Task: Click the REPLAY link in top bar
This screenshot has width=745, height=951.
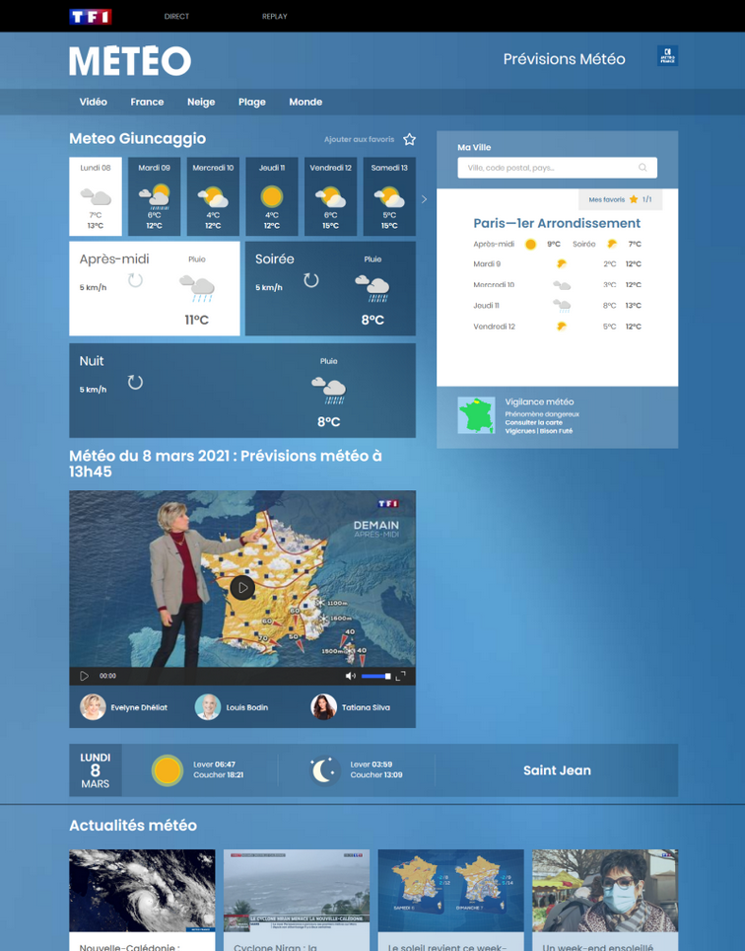Action: [274, 17]
